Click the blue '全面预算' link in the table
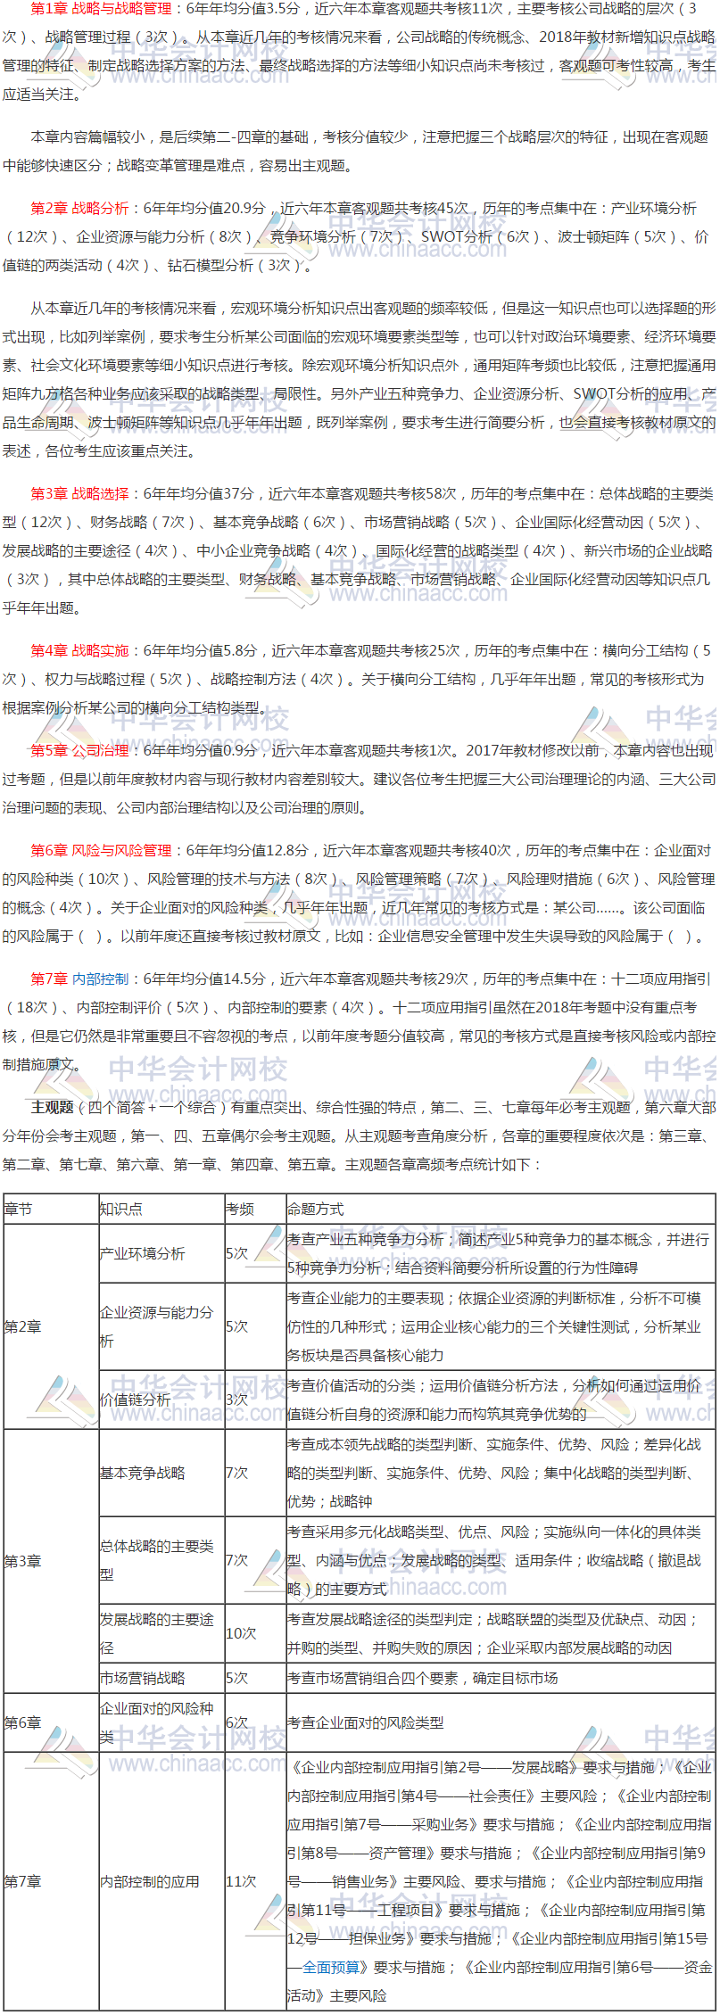Viewport: 720px width, 2015px height. (x=331, y=1967)
